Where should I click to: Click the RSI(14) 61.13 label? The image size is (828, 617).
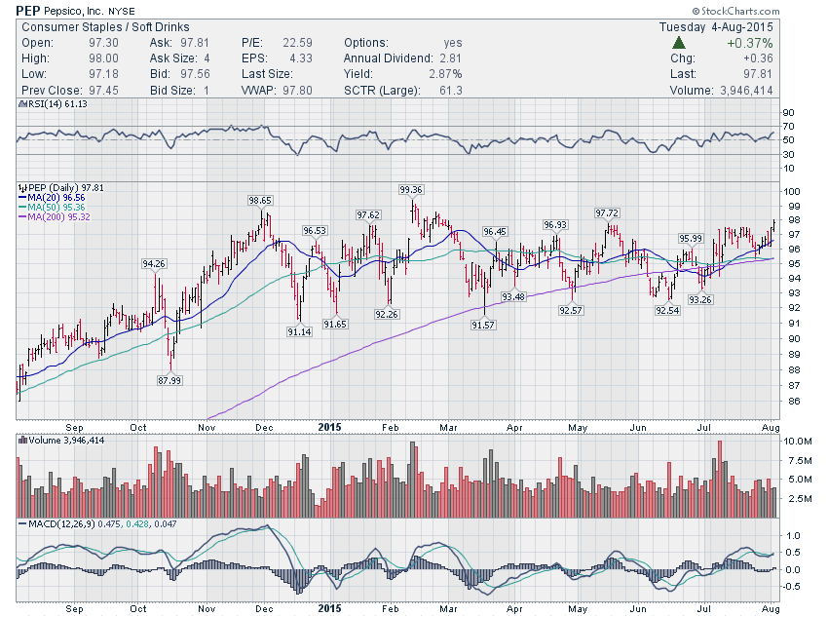click(57, 104)
